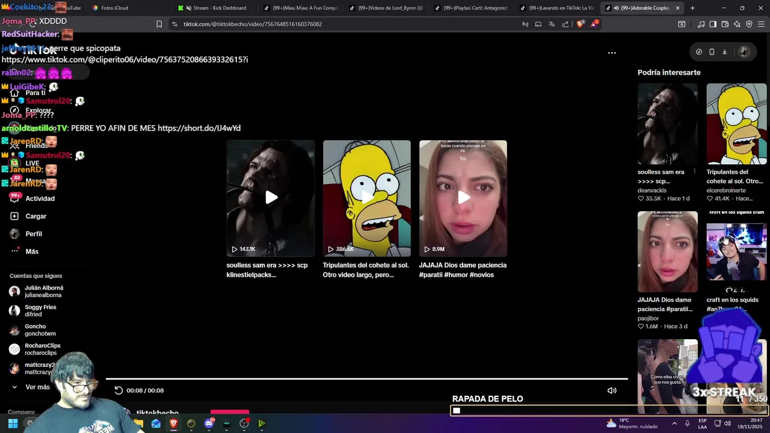Open Leo AI sparkle icon
770x433 pixels.
tap(737, 24)
